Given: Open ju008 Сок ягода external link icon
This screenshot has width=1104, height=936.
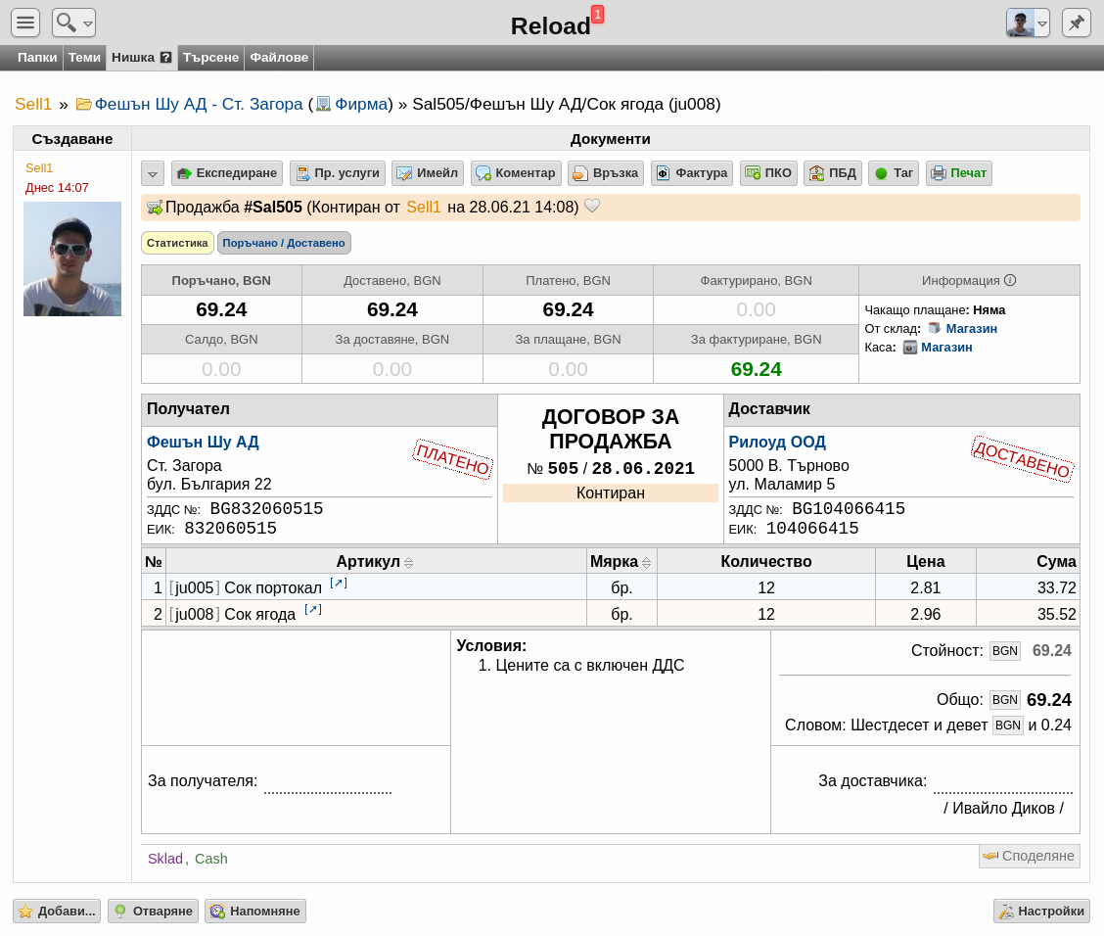Looking at the screenshot, I should tap(313, 610).
